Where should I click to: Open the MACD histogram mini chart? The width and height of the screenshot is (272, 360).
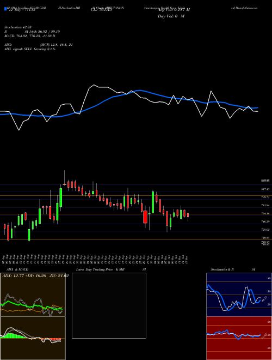pos(33,338)
